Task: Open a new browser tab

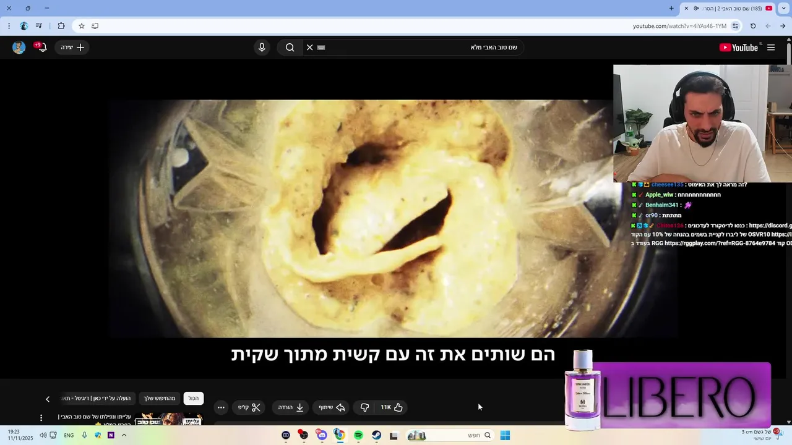Action: (671, 8)
